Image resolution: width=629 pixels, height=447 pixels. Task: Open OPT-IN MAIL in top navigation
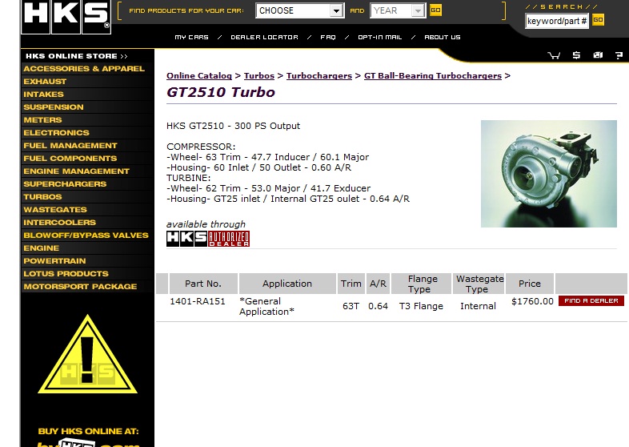pyautogui.click(x=380, y=37)
